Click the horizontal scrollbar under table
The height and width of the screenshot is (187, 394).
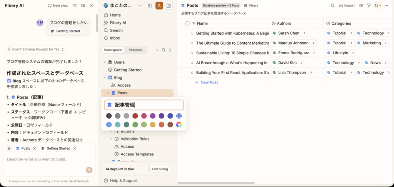(x=216, y=183)
